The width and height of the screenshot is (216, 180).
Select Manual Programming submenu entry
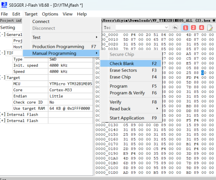[x=61, y=53]
